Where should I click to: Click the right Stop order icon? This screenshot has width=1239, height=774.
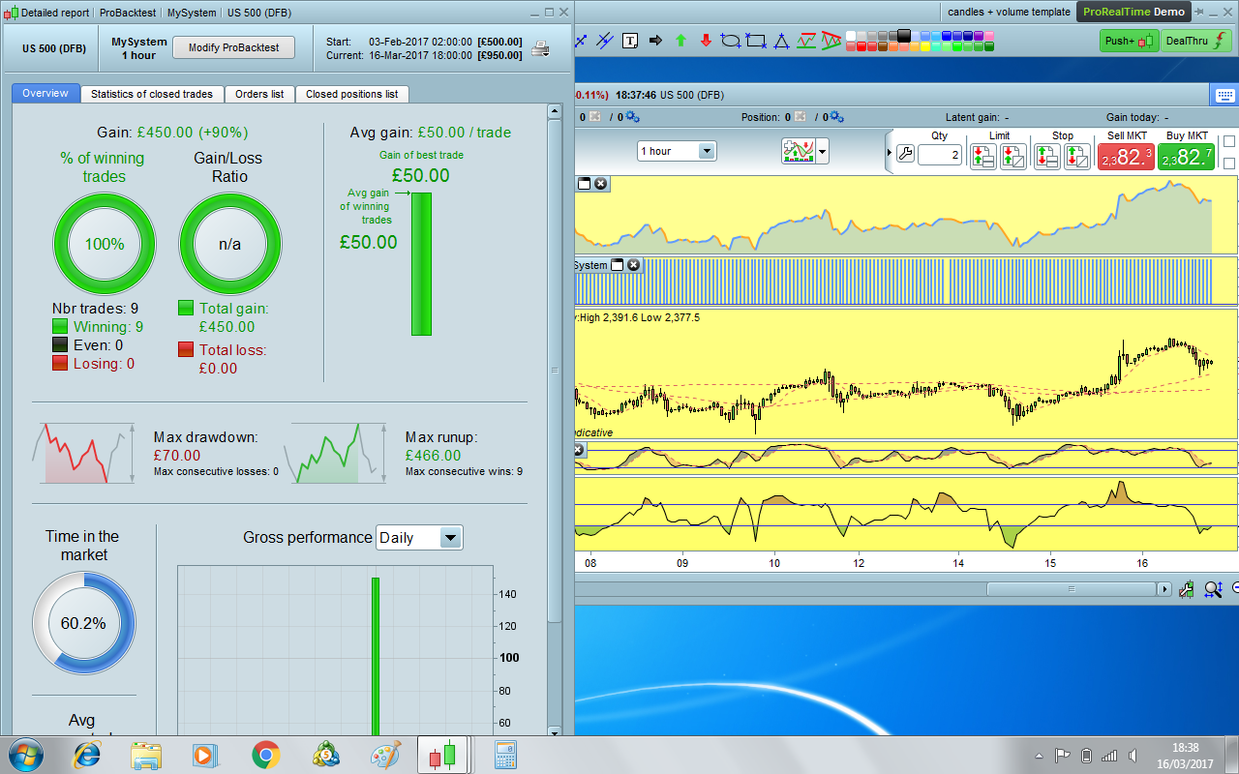click(1077, 156)
